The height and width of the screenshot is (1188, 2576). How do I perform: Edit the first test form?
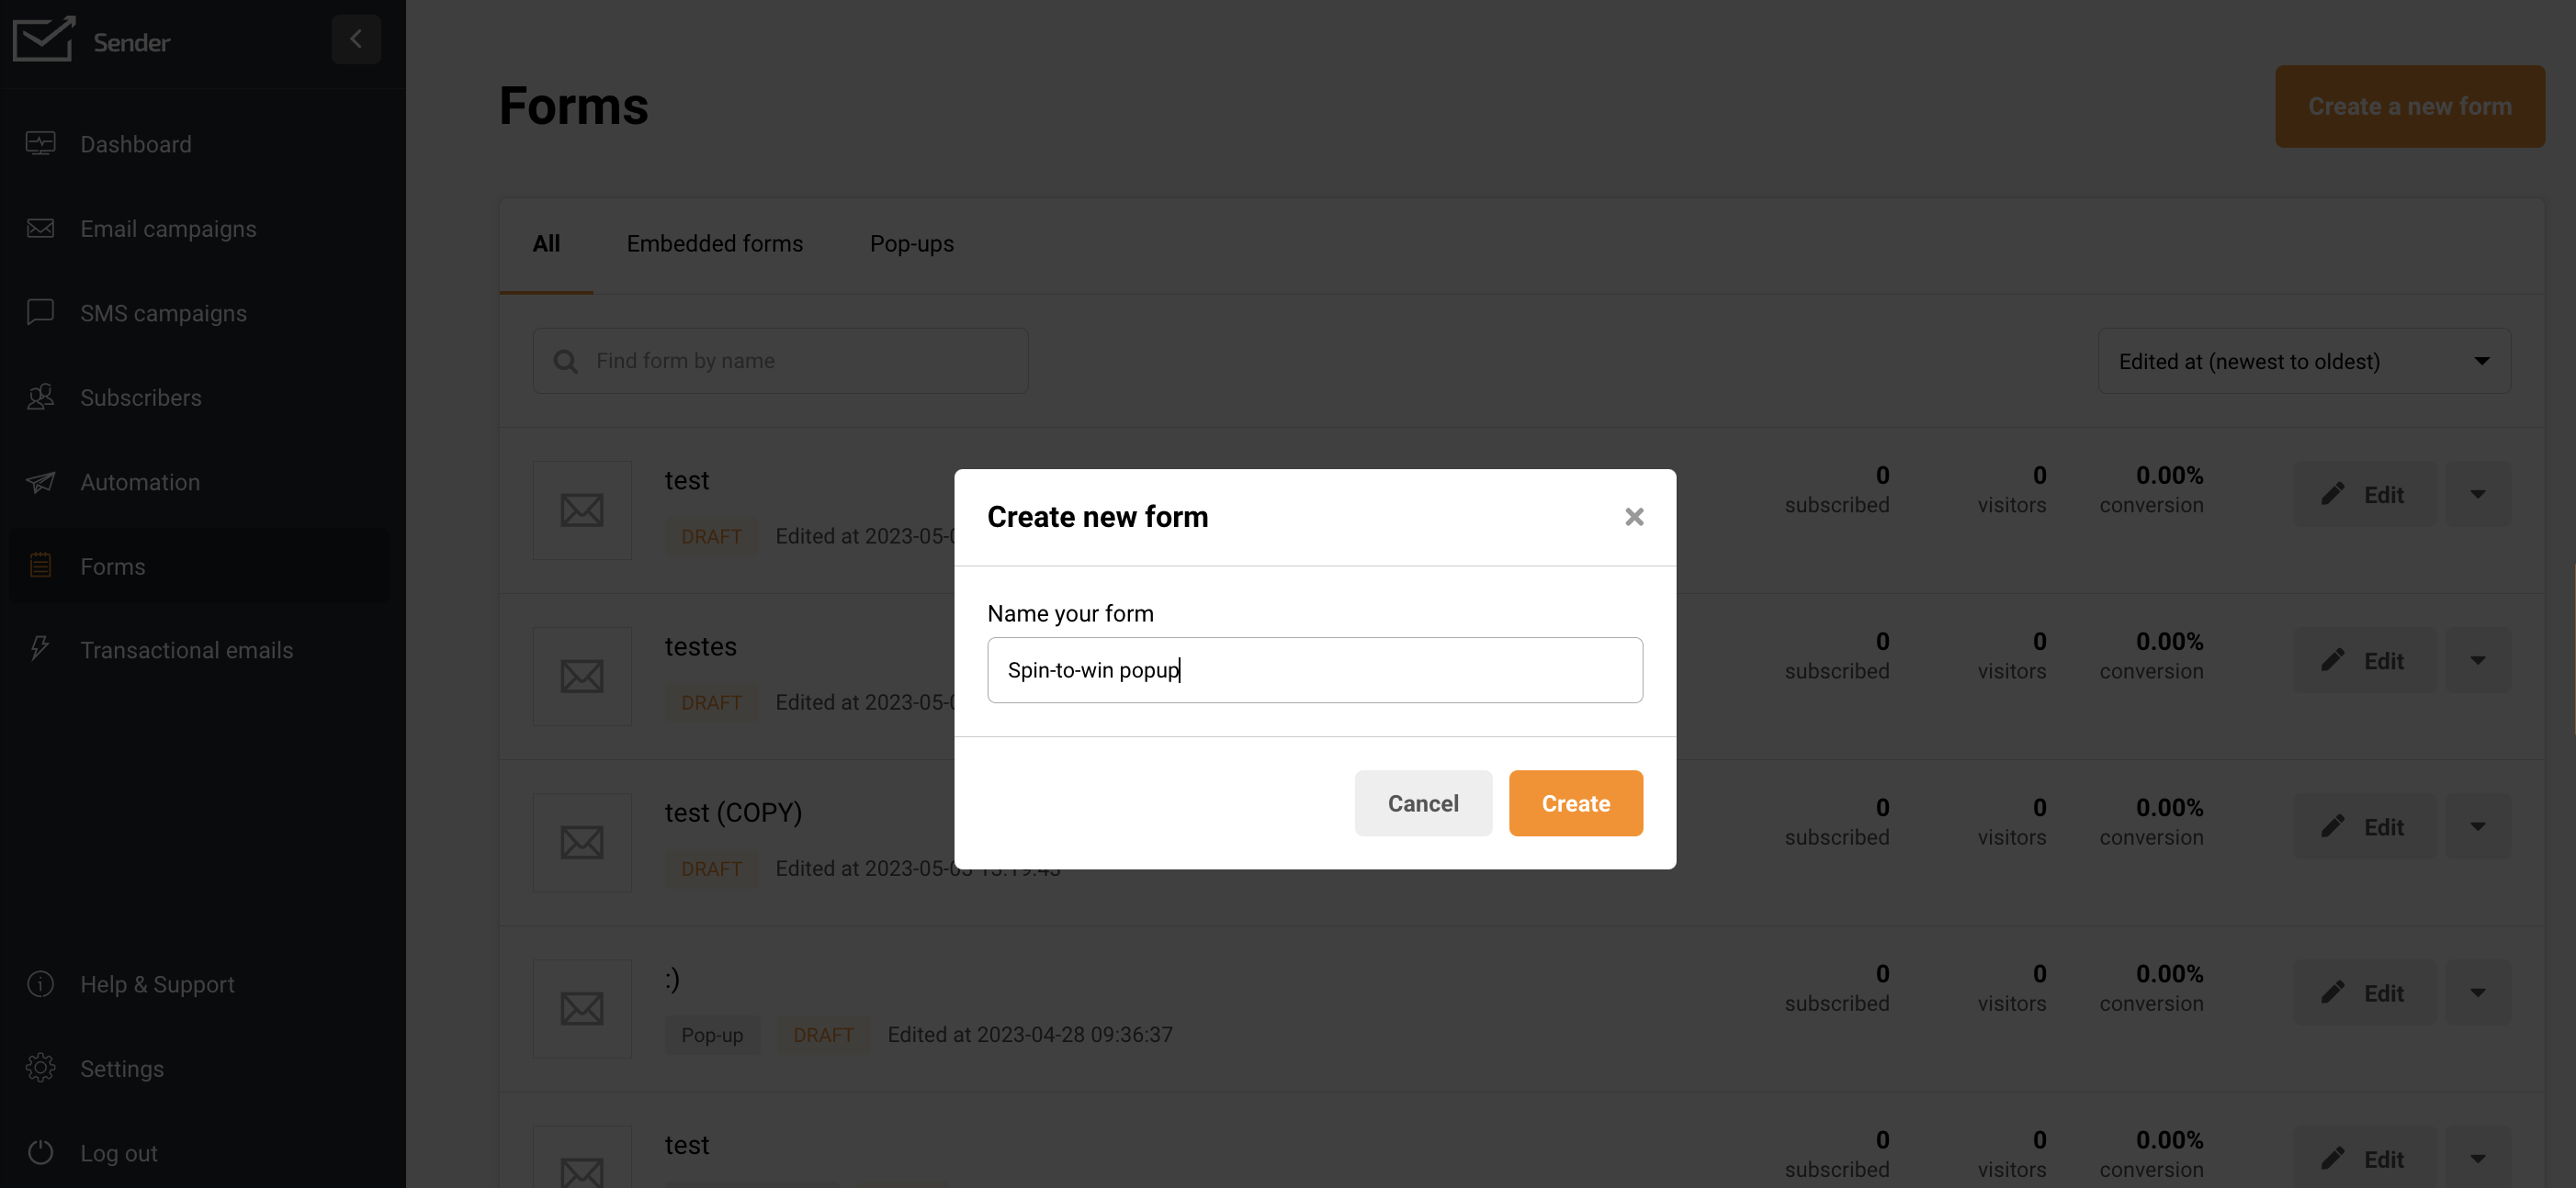pyautogui.click(x=2364, y=494)
